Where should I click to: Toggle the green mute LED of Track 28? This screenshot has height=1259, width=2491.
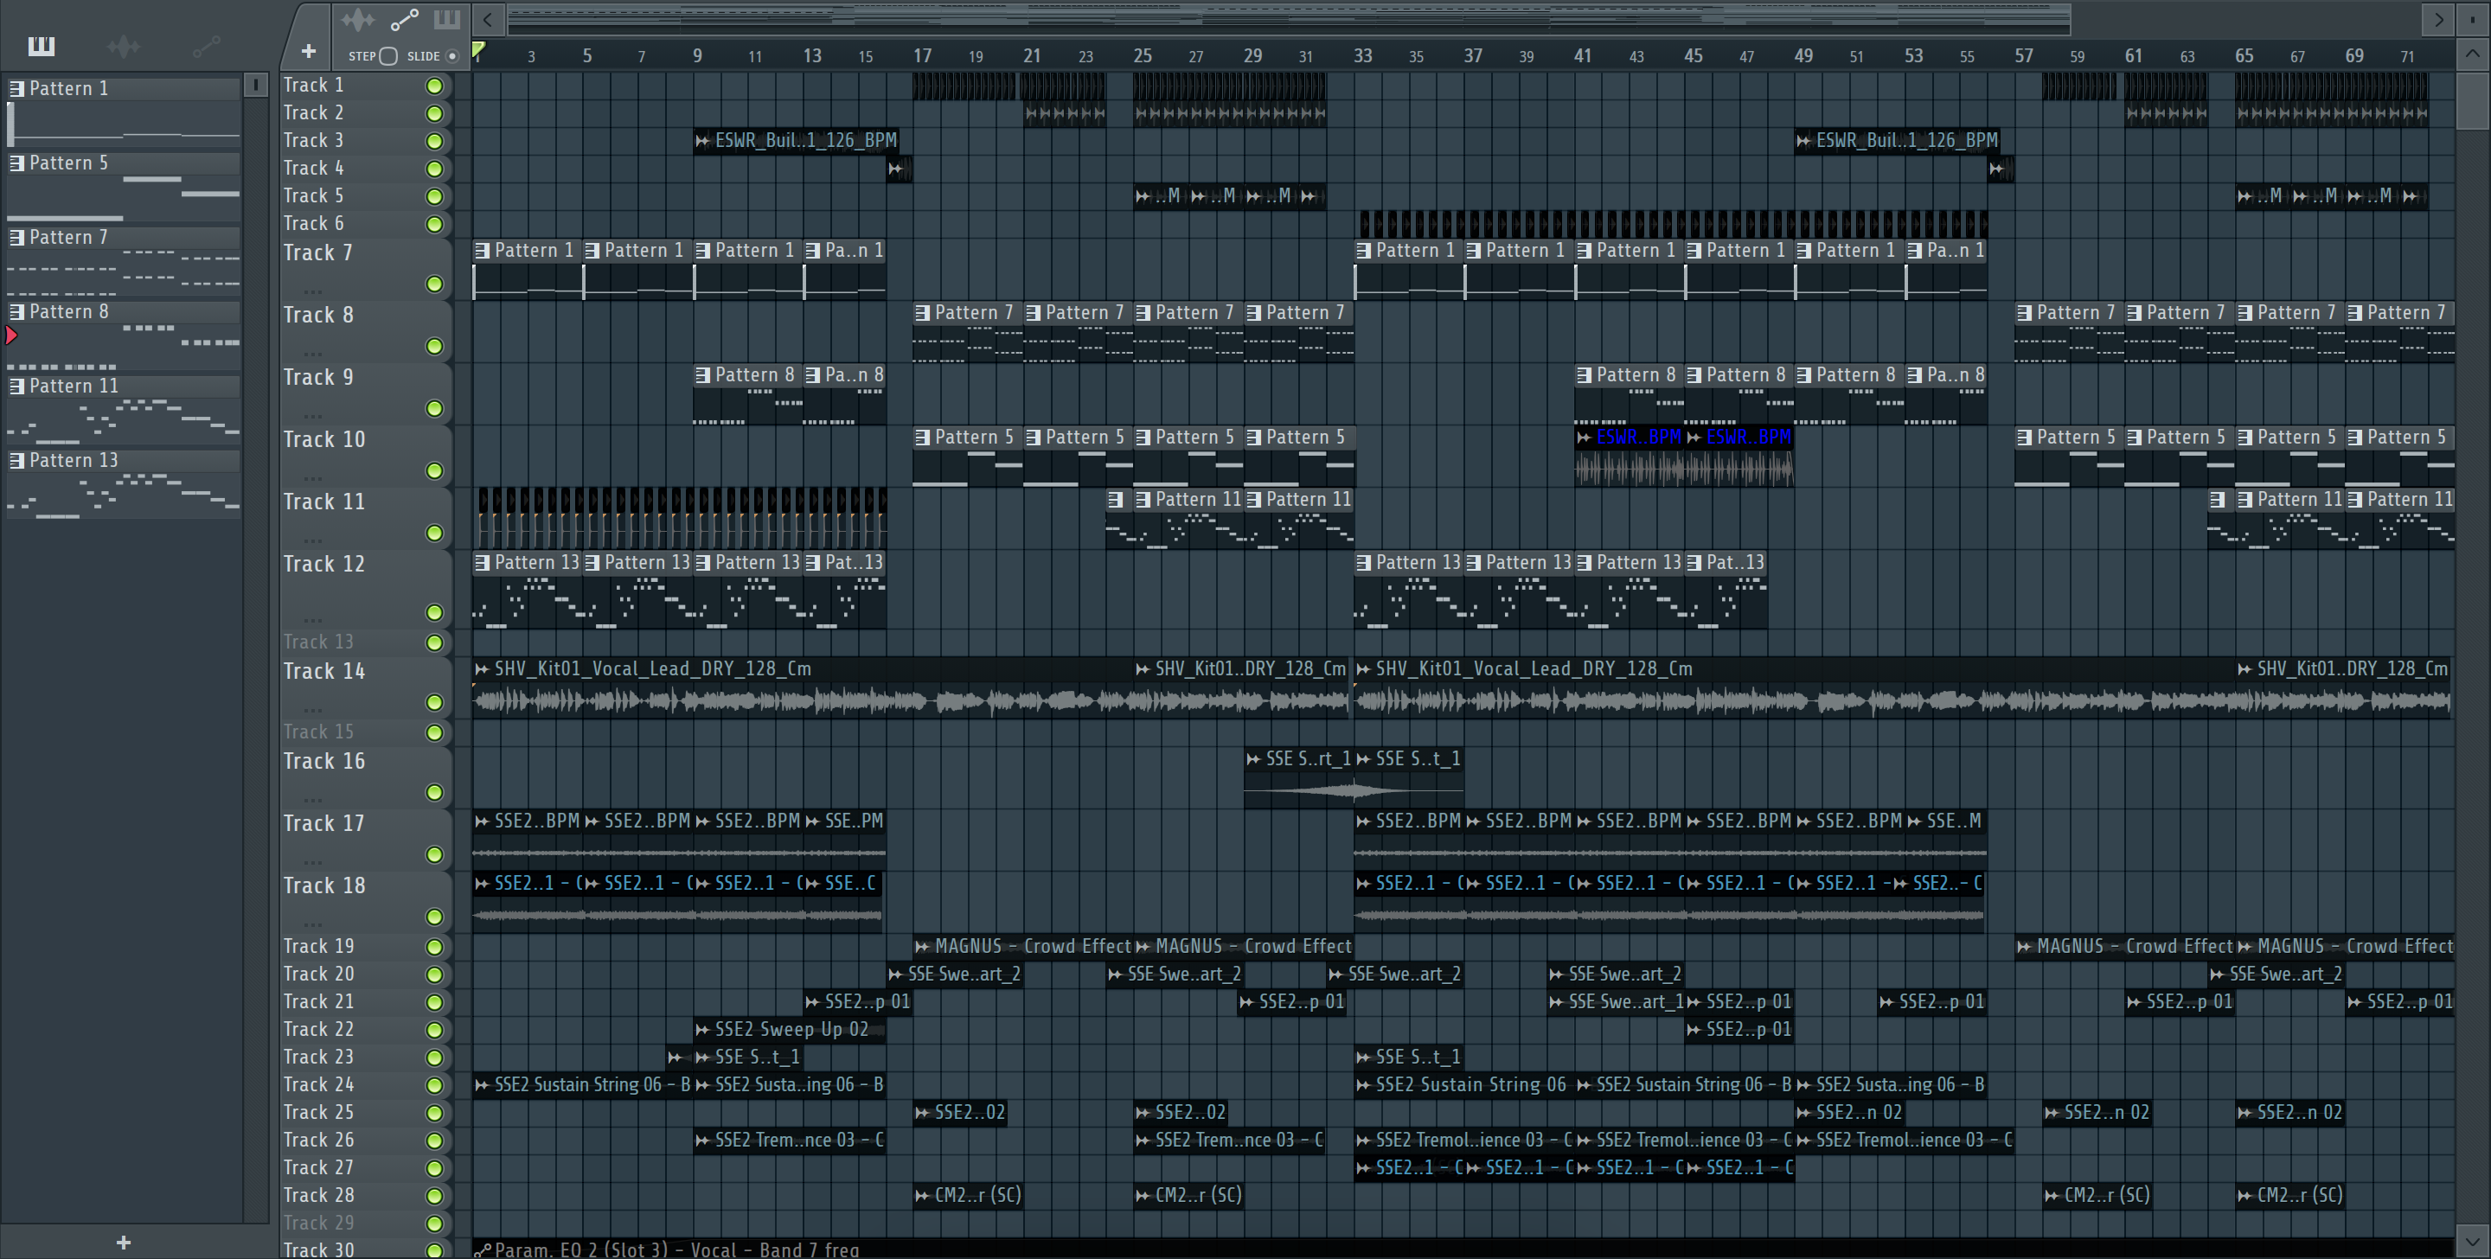pyautogui.click(x=435, y=1196)
